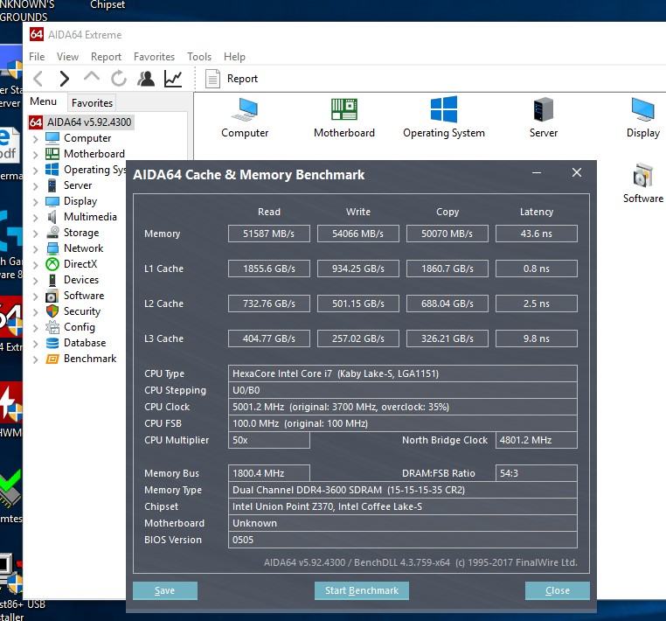This screenshot has width=666, height=621.
Task: Select DirectX Xbox icon in the tree
Action: (52, 264)
